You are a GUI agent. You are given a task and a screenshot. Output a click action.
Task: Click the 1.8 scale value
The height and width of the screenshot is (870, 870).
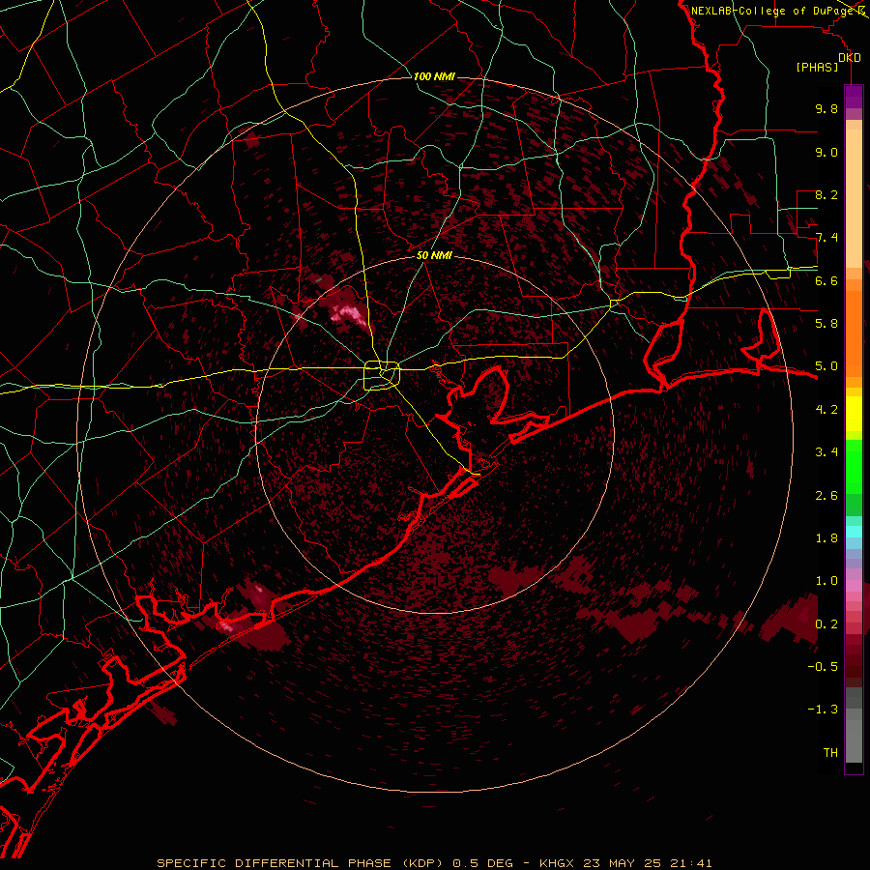coord(826,538)
